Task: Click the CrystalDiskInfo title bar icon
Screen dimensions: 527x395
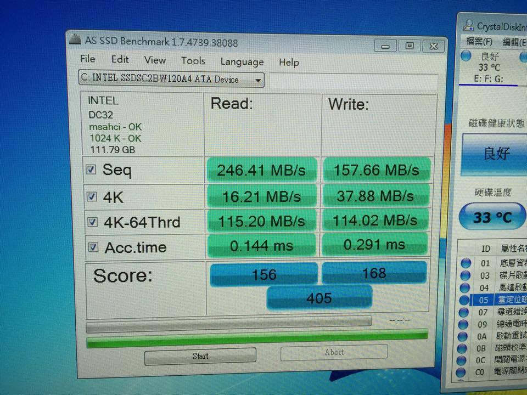Action: 468,25
